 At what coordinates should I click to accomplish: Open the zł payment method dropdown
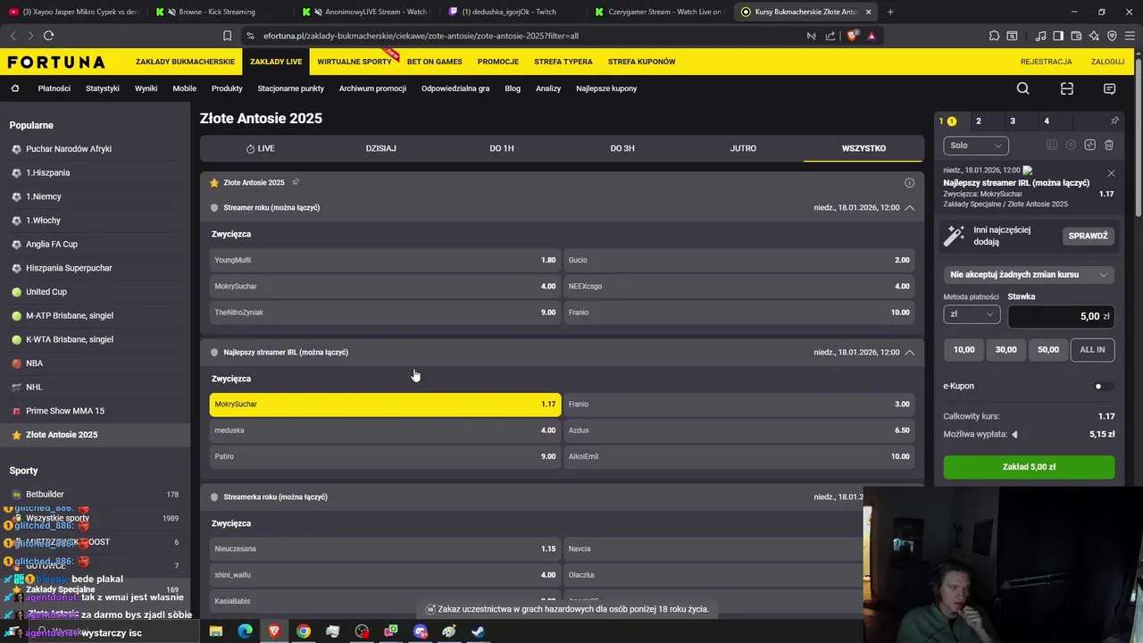pyautogui.click(x=972, y=314)
